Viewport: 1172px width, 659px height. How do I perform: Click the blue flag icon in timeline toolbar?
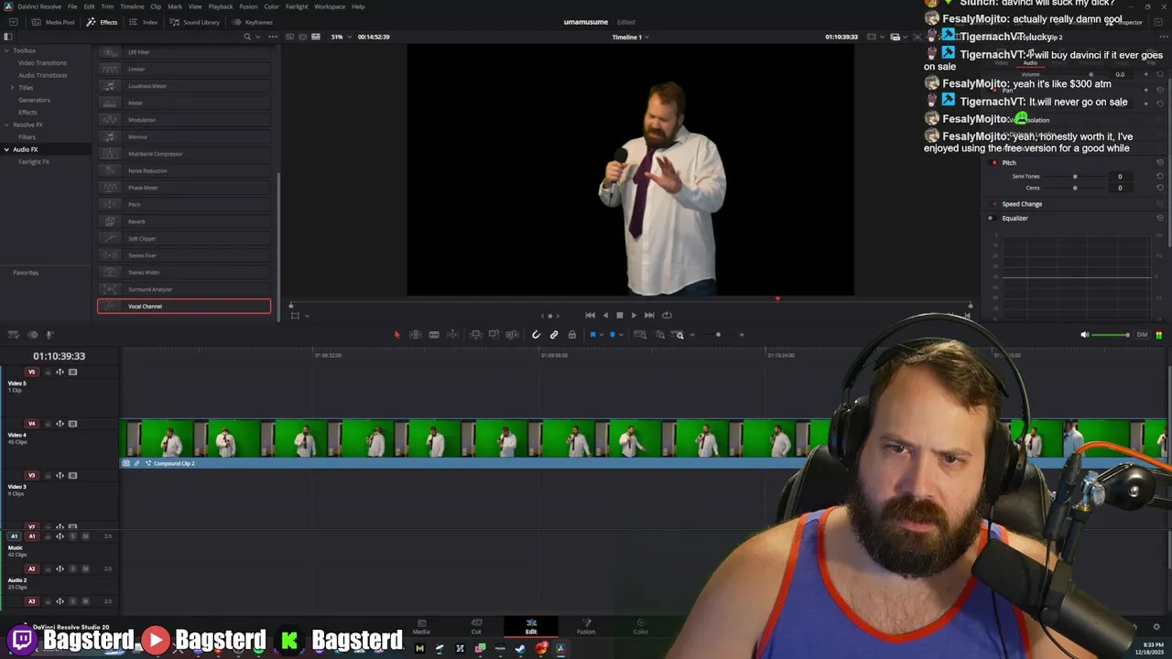pyautogui.click(x=592, y=335)
